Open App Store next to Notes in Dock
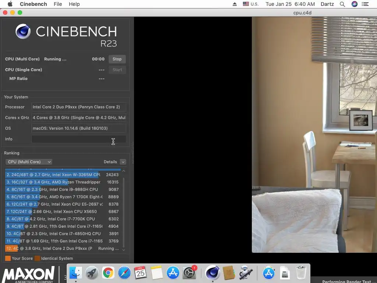This screenshot has height=283, width=377. [173, 273]
